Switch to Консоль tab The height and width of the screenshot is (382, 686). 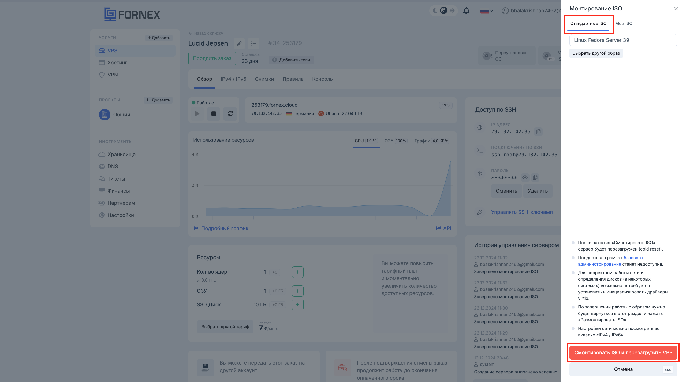click(322, 79)
